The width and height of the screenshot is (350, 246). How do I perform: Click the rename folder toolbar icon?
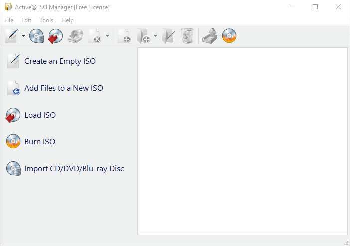pyautogui.click(x=169, y=36)
